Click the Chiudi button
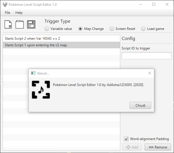The height and width of the screenshot is (153, 174). pyautogui.click(x=140, y=106)
